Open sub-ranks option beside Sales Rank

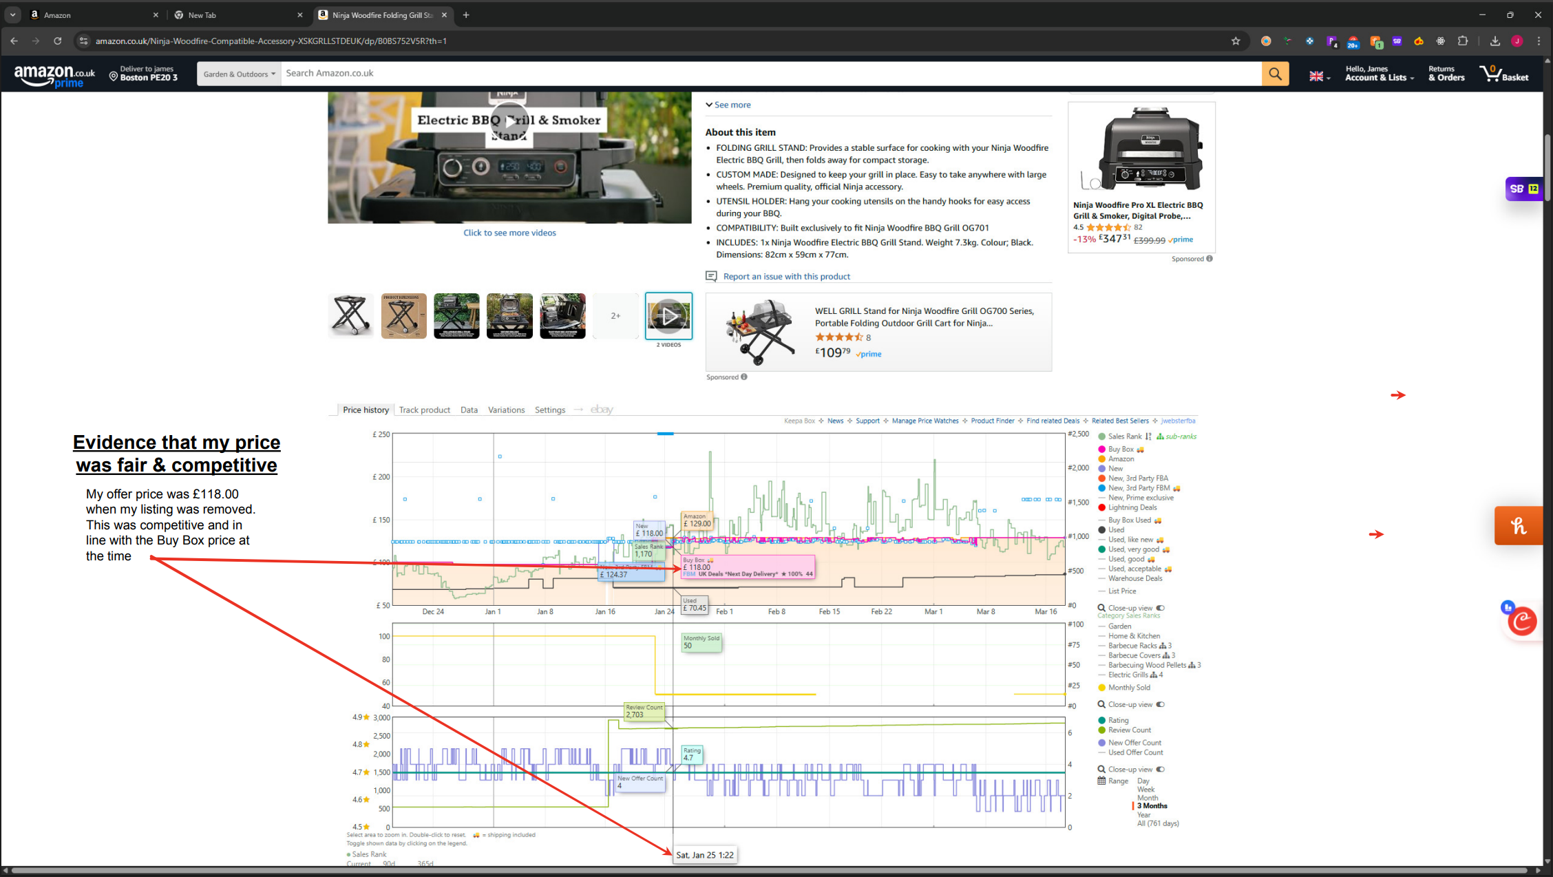pyautogui.click(x=1176, y=436)
